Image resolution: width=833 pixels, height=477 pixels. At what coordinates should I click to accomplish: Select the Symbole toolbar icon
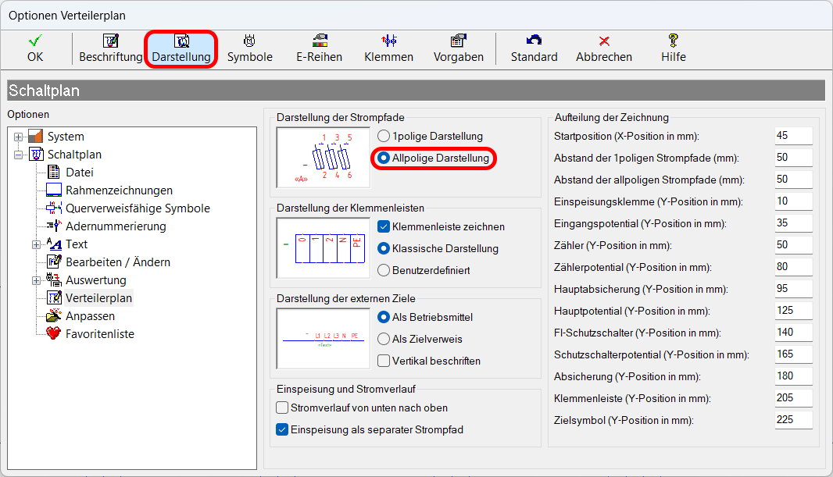point(249,48)
